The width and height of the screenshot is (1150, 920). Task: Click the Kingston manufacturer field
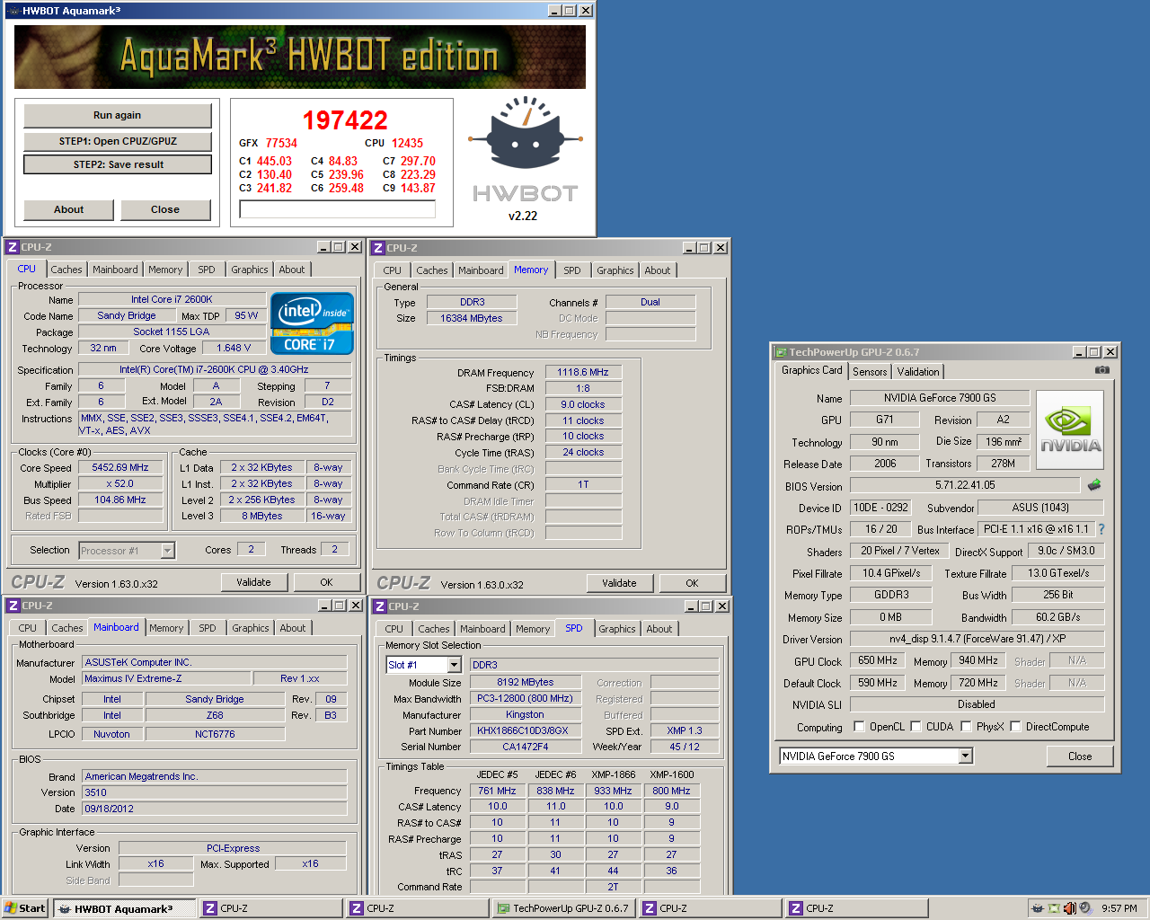[525, 714]
